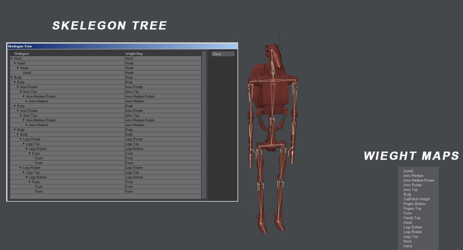Select Fingers Top in the Weight Maps list

412,208
